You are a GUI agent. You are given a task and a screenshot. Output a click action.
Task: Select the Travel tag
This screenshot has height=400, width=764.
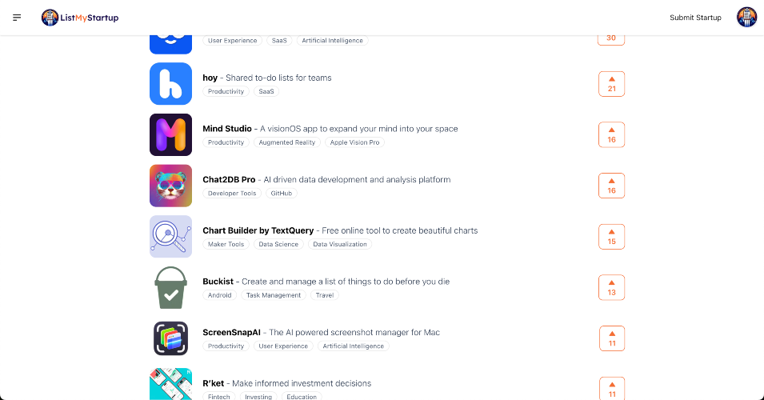coord(325,295)
